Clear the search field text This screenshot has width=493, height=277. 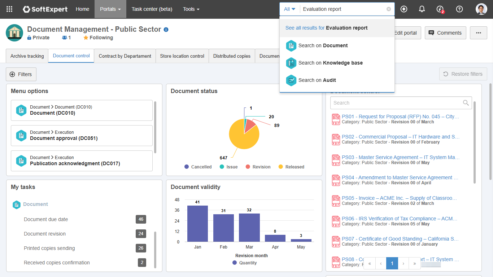[x=388, y=9]
